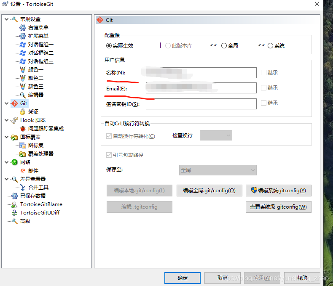The height and width of the screenshot is (286, 333).
Task: Click 查看系统级 gitconfig button
Action: coord(279,207)
